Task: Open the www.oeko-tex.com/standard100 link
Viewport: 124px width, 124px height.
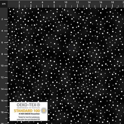Action: pyautogui.click(x=29, y=119)
